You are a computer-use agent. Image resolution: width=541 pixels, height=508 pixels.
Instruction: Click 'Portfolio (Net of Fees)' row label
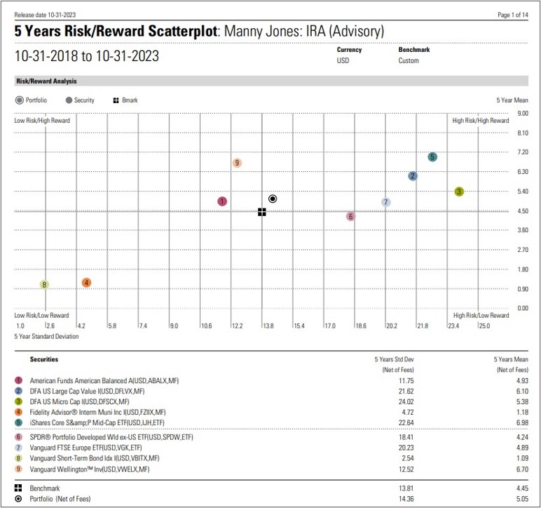click(60, 499)
